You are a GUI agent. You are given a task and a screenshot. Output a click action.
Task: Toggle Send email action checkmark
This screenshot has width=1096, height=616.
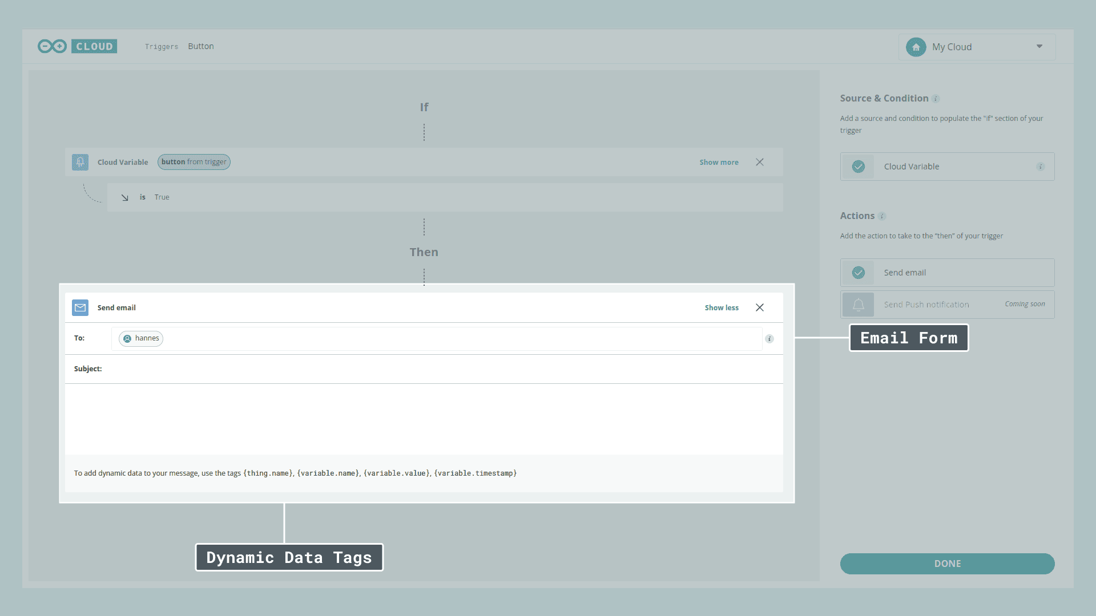[858, 273]
